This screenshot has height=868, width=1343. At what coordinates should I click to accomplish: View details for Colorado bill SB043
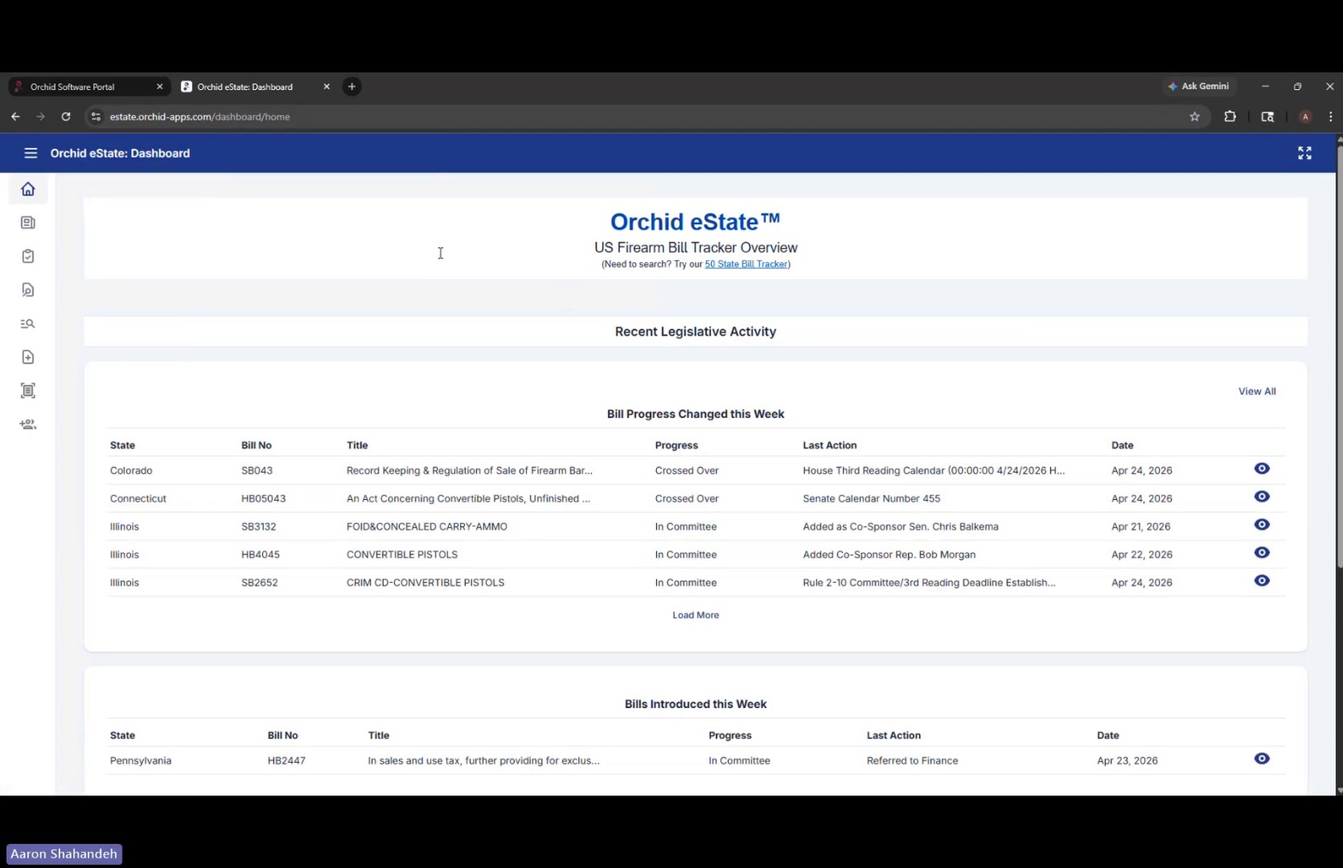click(x=1262, y=469)
